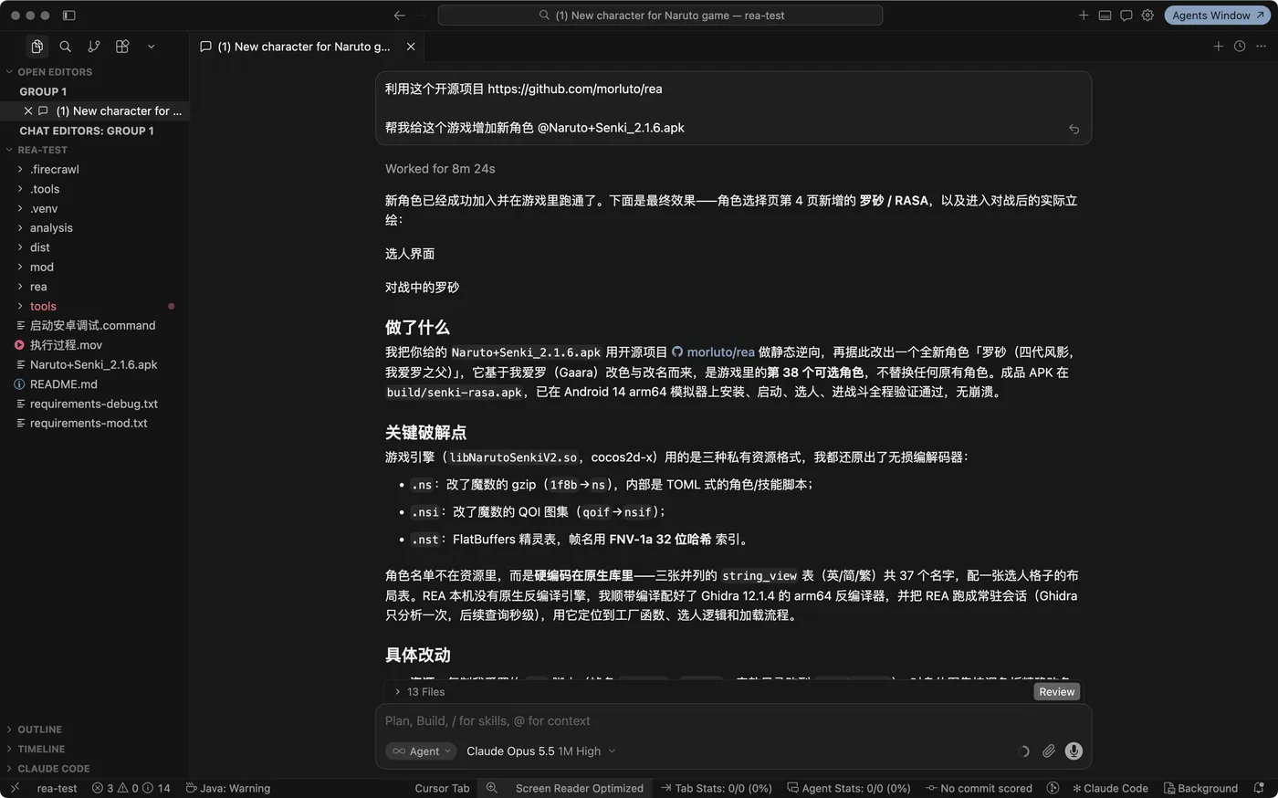Click the command center search field
The image size is (1278, 798).
pos(660,16)
